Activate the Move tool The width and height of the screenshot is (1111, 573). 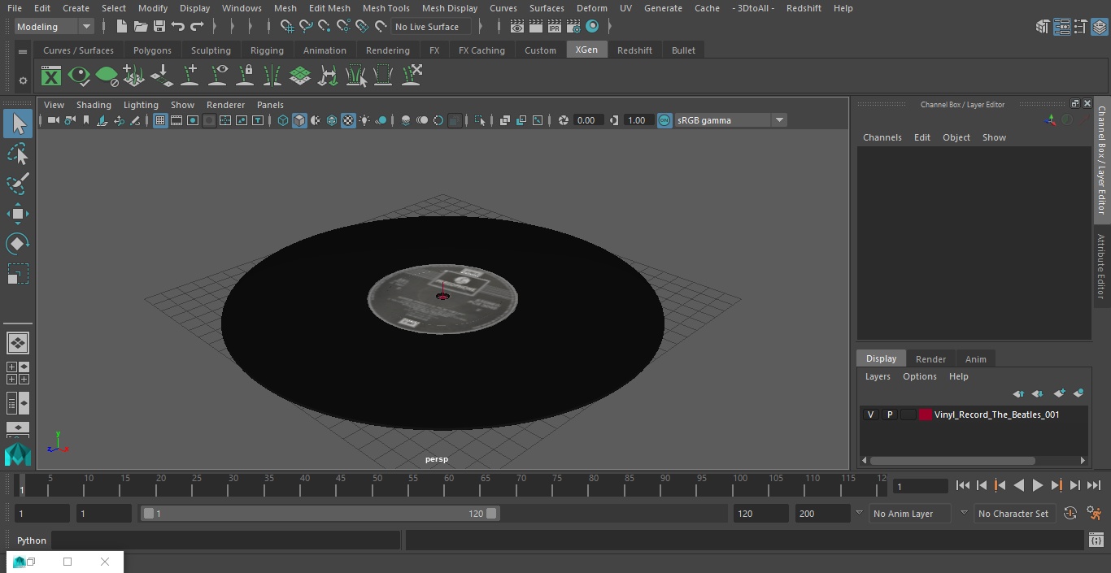tap(18, 215)
